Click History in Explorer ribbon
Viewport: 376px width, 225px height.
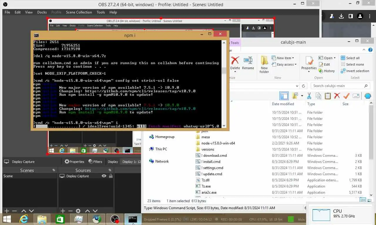pyautogui.click(x=327, y=71)
